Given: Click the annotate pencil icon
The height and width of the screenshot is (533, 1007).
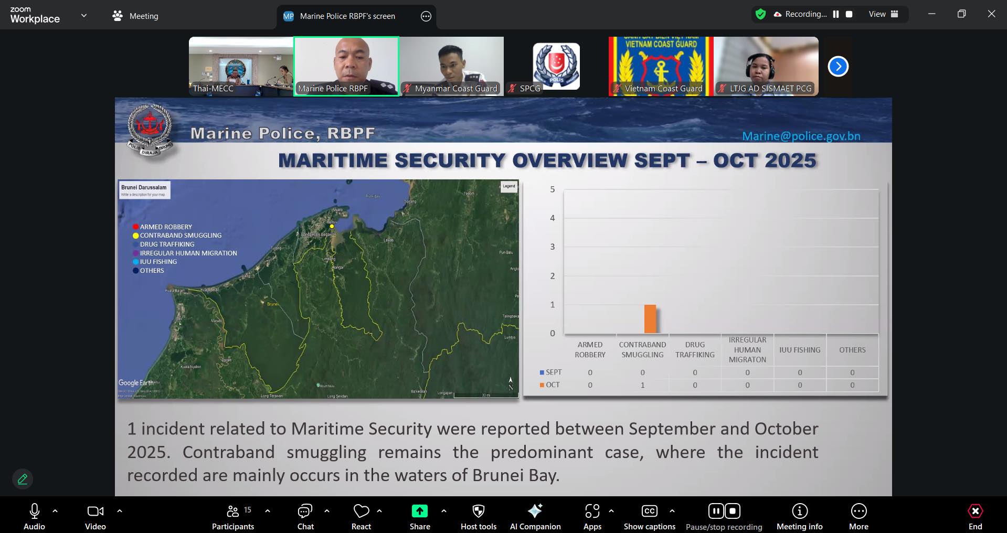Looking at the screenshot, I should pos(23,479).
